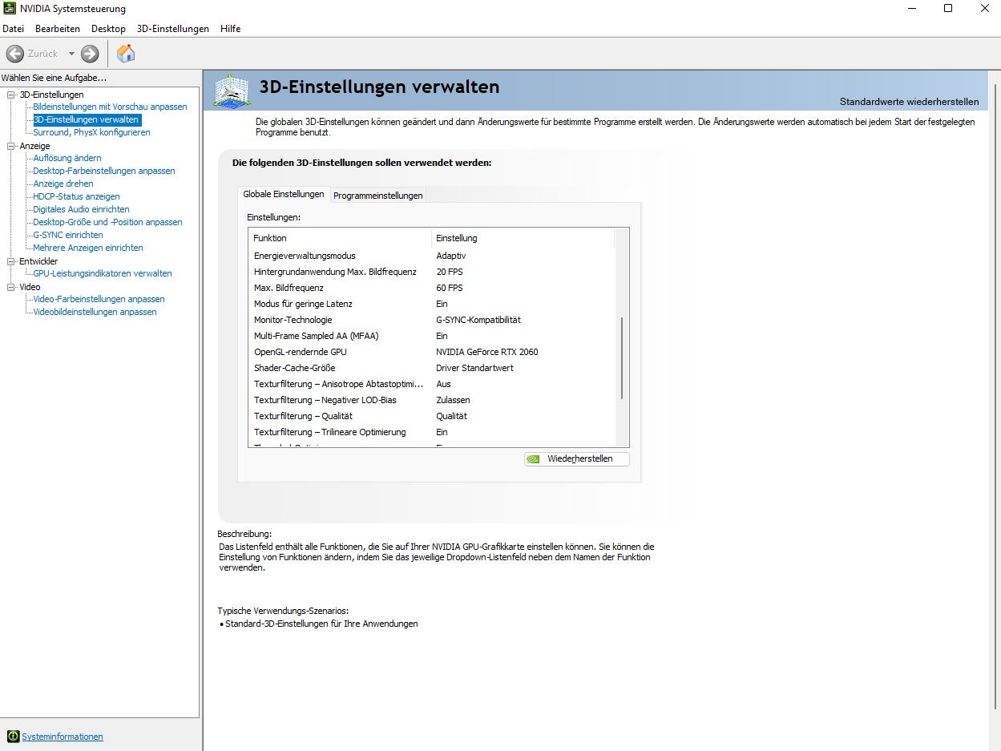Open GPU-Leistungsindikatoren verwalten
Screen dimensions: 1001x751
tap(103, 273)
